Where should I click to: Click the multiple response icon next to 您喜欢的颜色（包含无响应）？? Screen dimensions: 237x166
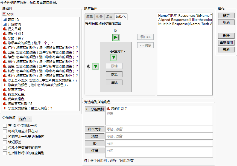click(5, 108)
